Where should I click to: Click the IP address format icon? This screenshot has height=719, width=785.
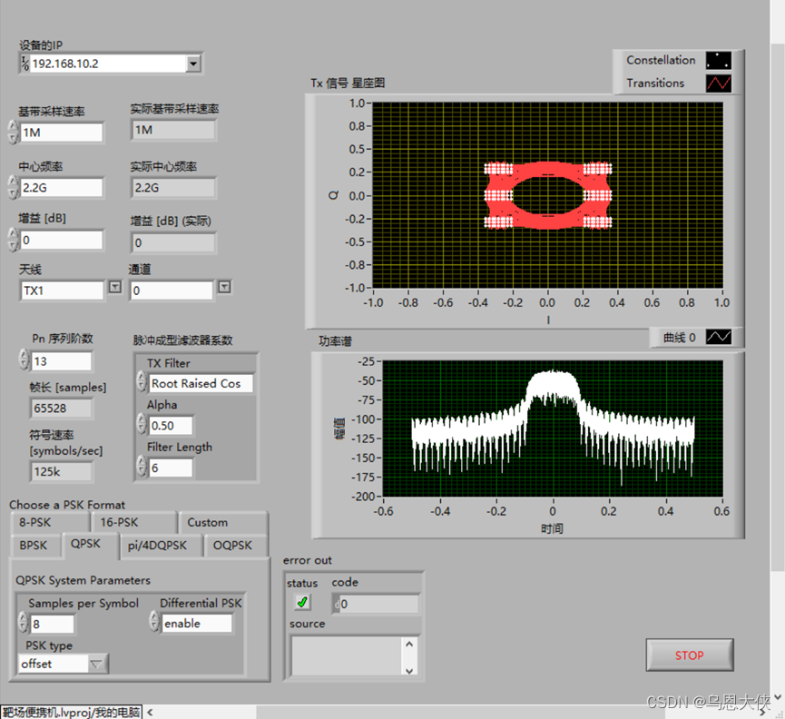[x=25, y=64]
